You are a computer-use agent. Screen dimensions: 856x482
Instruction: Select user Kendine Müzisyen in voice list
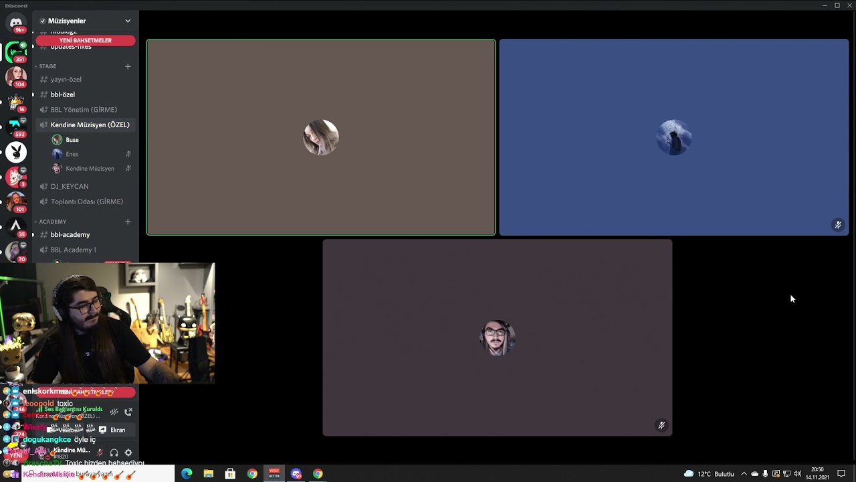coord(91,169)
